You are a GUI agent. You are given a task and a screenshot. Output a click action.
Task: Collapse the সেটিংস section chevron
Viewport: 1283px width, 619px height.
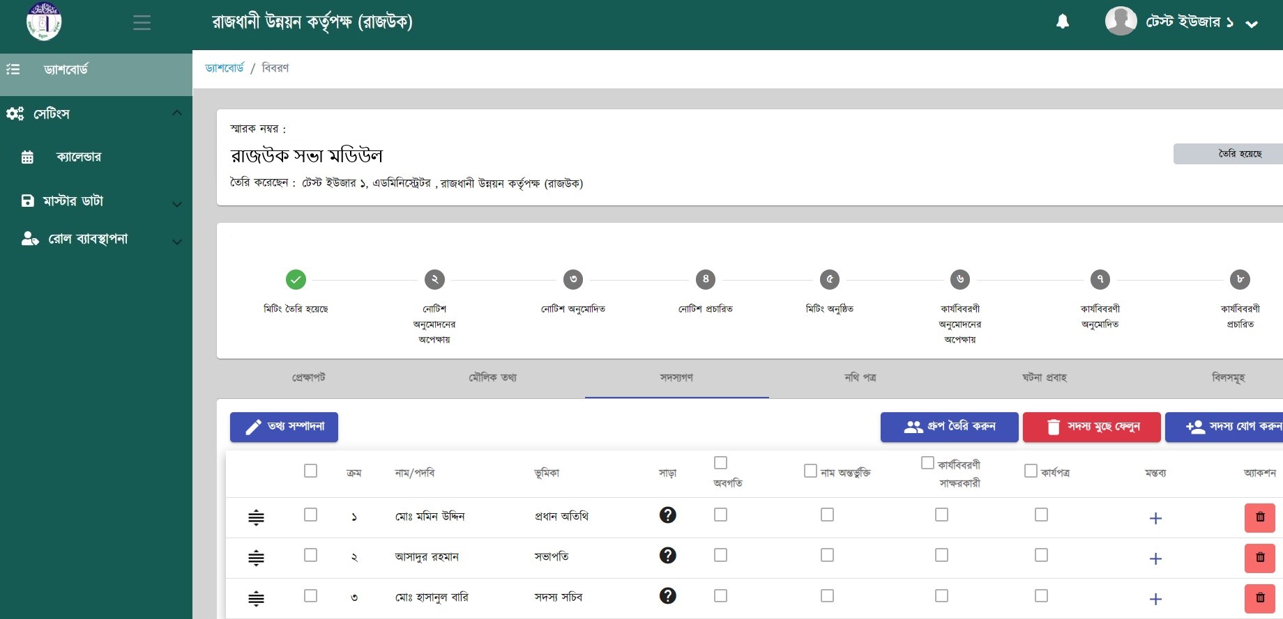coord(177,113)
